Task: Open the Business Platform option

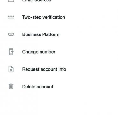Action: [x=59, y=34]
